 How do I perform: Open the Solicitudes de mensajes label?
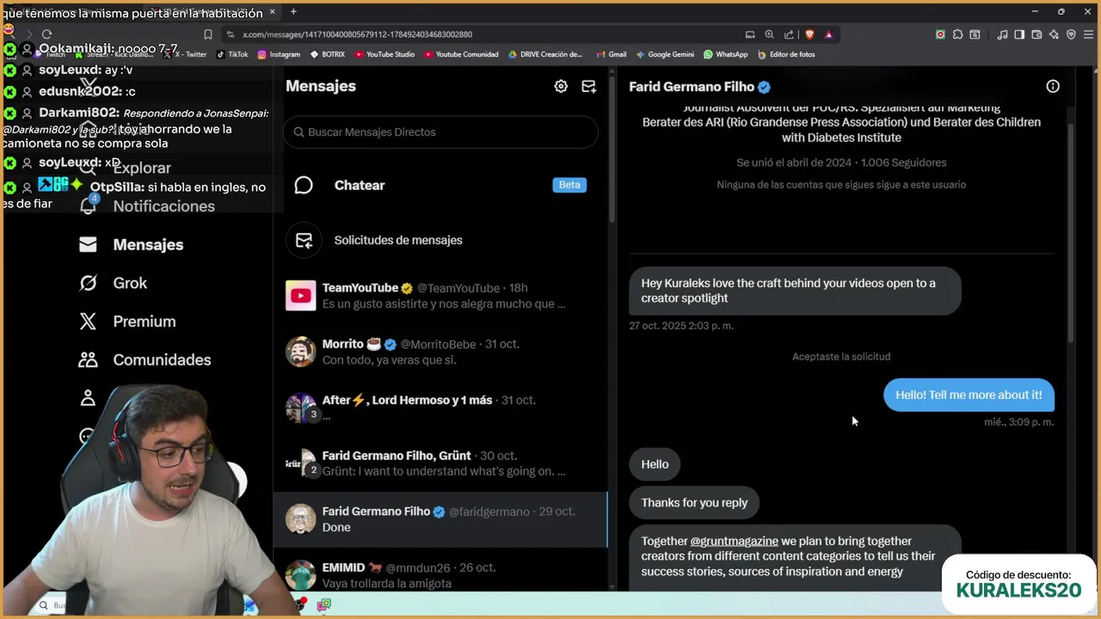pos(398,241)
